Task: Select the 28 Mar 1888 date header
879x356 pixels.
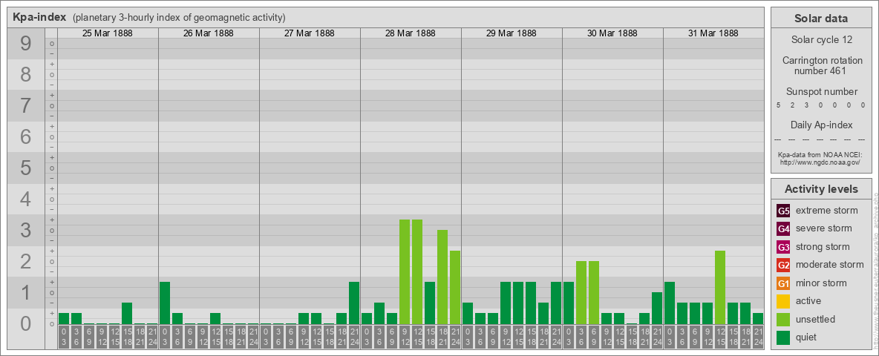Action: (x=411, y=33)
